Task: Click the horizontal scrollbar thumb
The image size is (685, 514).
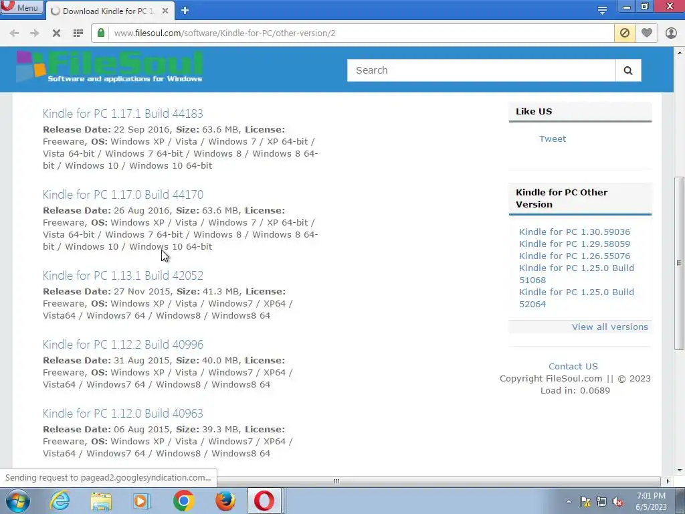Action: point(336,481)
